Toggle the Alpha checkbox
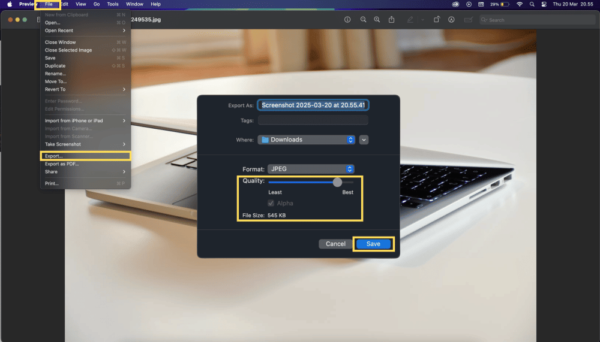 click(271, 204)
